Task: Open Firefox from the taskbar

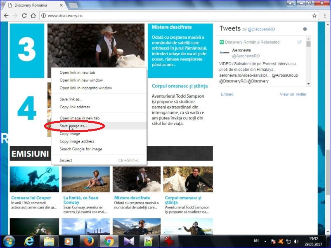Action: 88,241
